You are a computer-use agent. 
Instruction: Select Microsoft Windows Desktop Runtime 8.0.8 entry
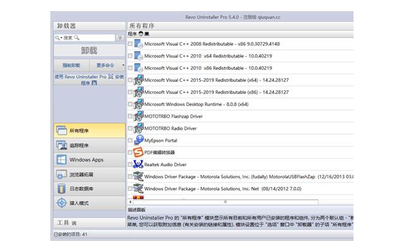point(196,104)
